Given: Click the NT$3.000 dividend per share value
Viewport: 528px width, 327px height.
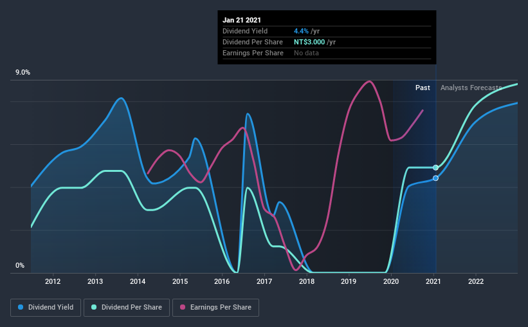Looking at the screenshot, I should coord(309,42).
